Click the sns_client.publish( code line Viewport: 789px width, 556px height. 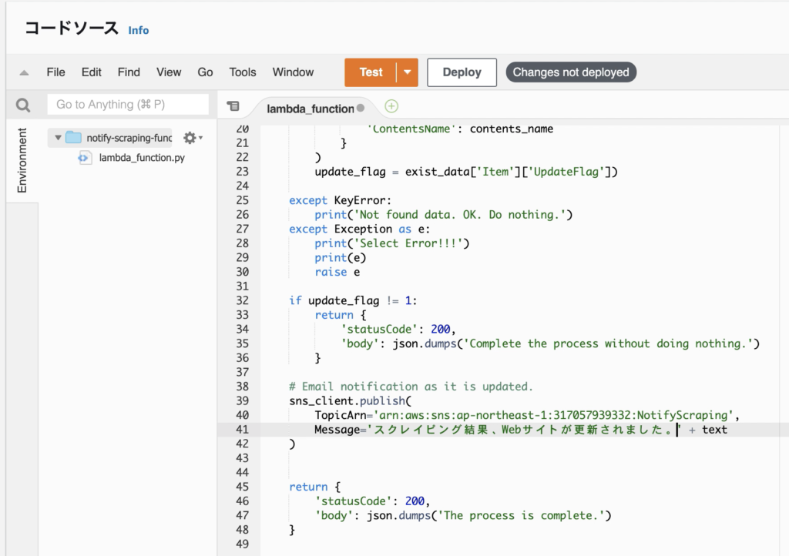point(351,401)
